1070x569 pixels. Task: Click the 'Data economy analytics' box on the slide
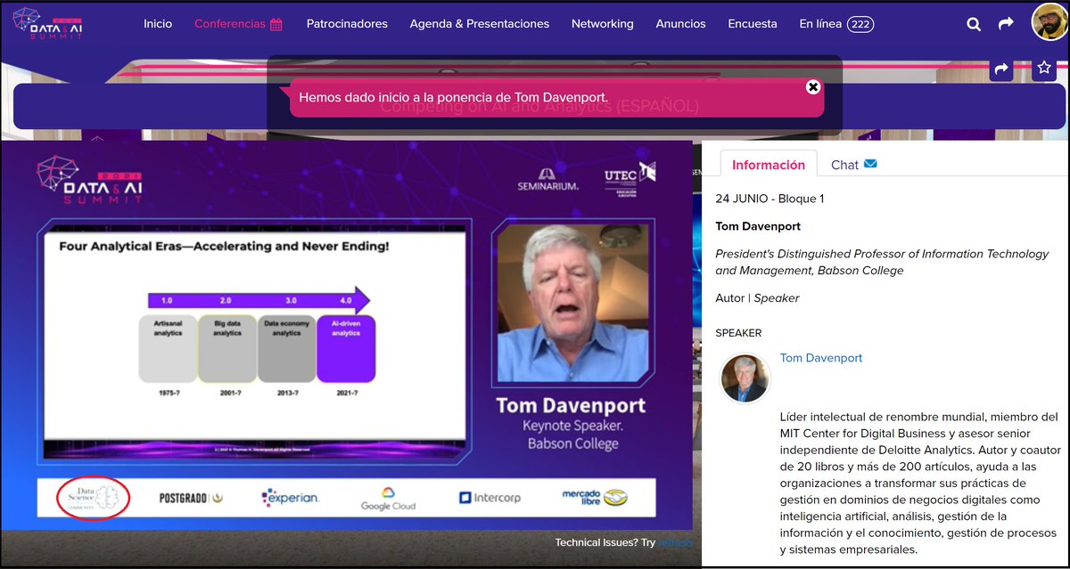(x=286, y=348)
